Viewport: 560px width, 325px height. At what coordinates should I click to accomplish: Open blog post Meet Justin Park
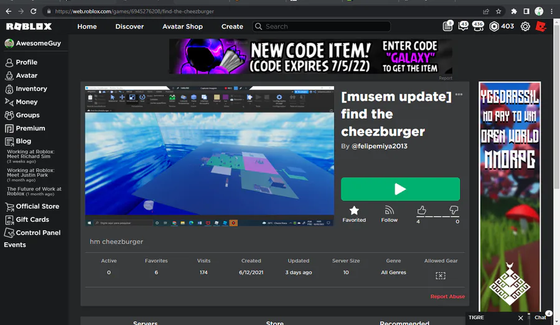point(30,175)
